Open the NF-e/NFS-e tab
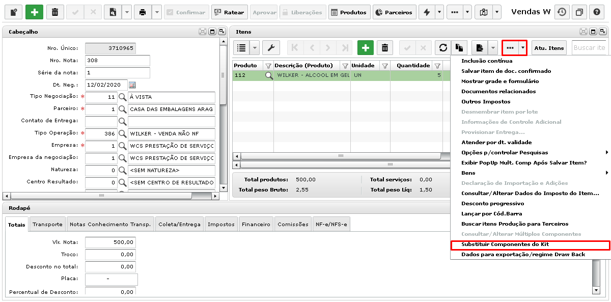Image resolution: width=611 pixels, height=302 pixels. click(x=331, y=224)
